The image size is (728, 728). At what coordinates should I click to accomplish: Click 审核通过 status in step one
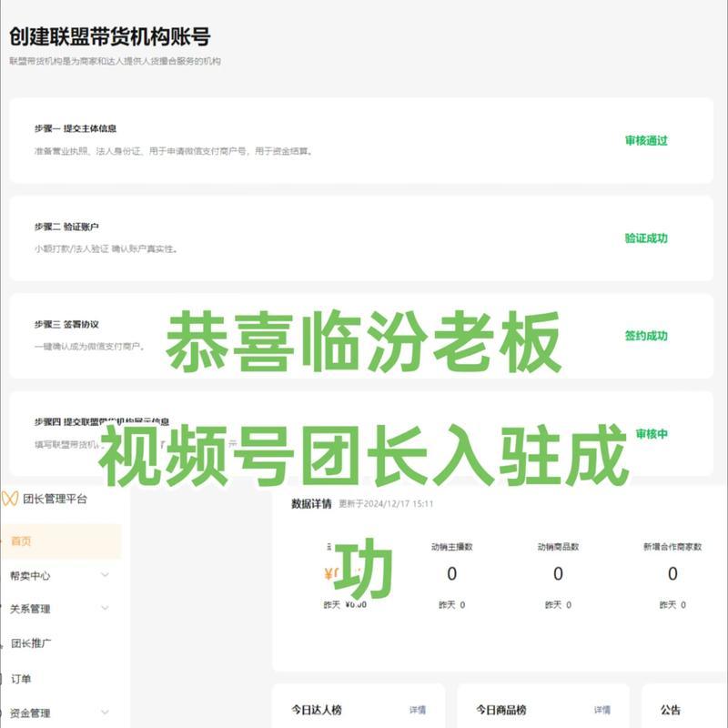646,140
